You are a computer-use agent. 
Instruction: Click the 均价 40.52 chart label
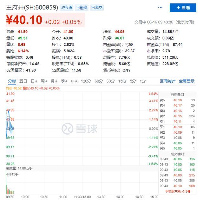(14, 88)
